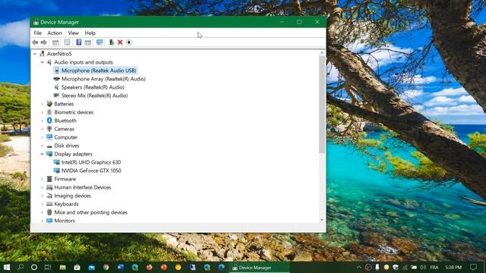Collapse the AcerNitro5 root node

(x=35, y=54)
